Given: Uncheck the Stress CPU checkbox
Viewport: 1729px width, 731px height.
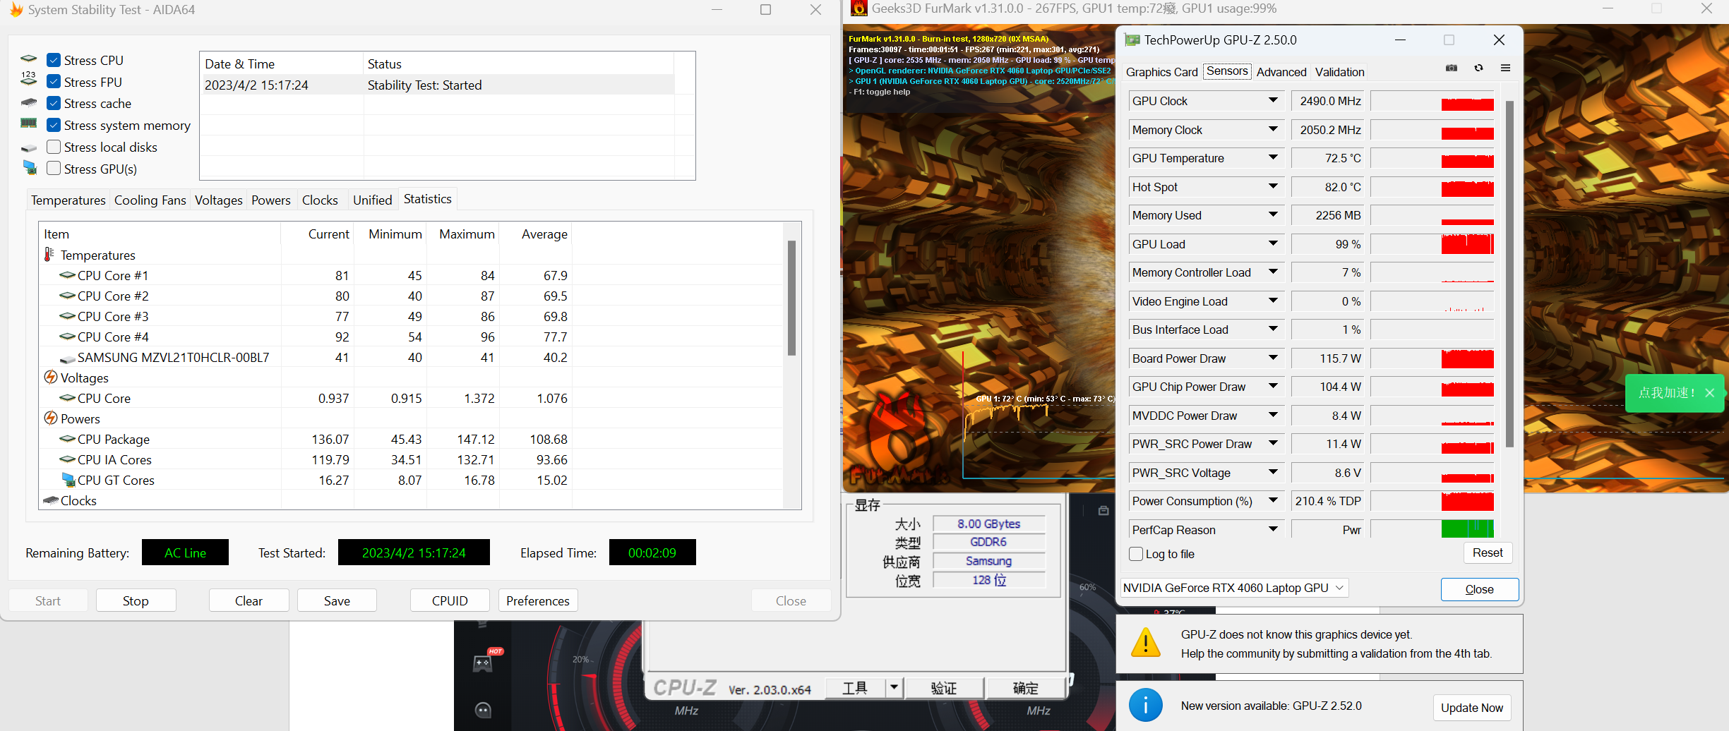Looking at the screenshot, I should click(53, 60).
